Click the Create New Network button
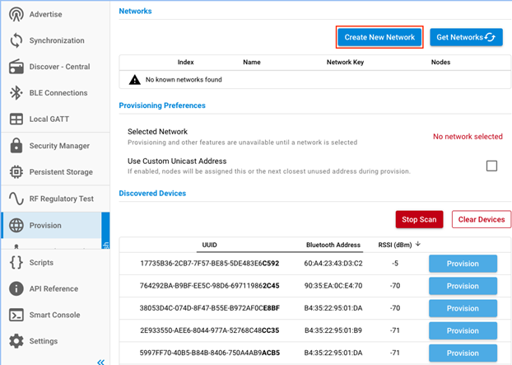512x365 pixels. (x=380, y=37)
